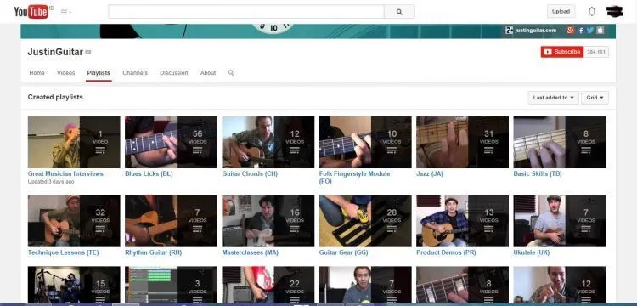Switch to the Videos tab
Screen dimensions: 637x306
(65, 73)
